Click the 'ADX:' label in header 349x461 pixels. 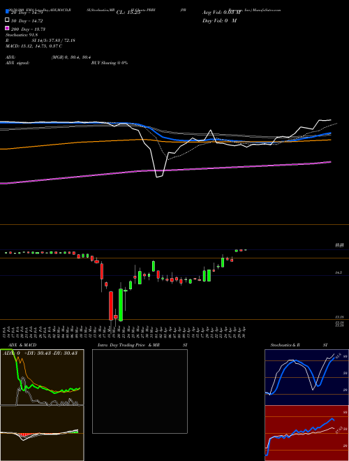pyautogui.click(x=10, y=57)
